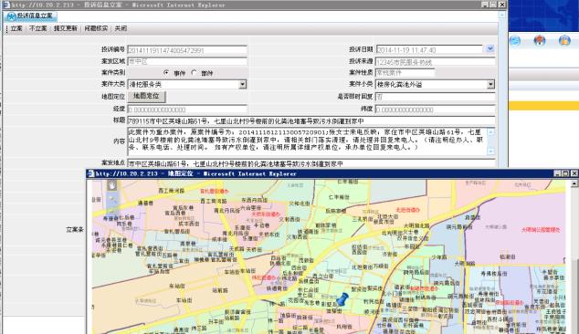Viewport: 579px width, 334px height.
Task: Select the 部件 radio button
Action: coord(194,72)
